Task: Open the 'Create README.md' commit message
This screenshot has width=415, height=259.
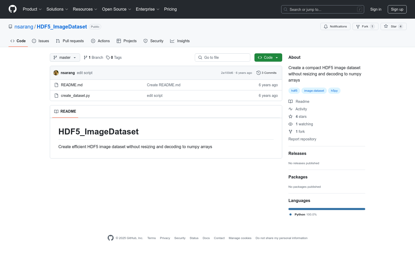Action: (164, 85)
